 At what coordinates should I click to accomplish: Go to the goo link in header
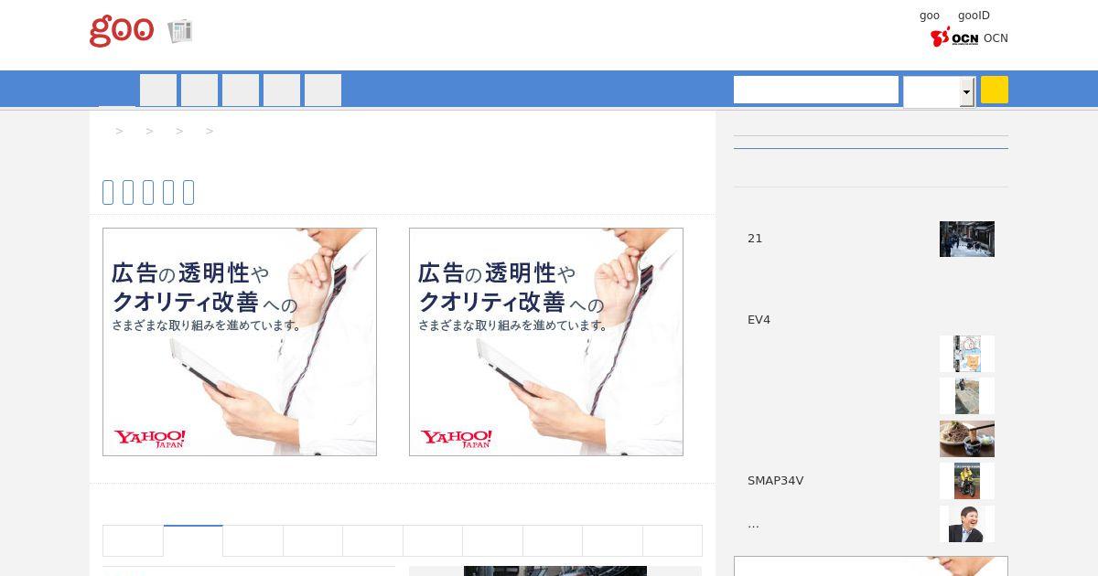930,16
